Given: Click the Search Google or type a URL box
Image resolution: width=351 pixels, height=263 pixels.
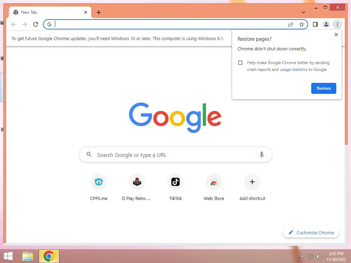Looking at the screenshot, I should (175, 155).
